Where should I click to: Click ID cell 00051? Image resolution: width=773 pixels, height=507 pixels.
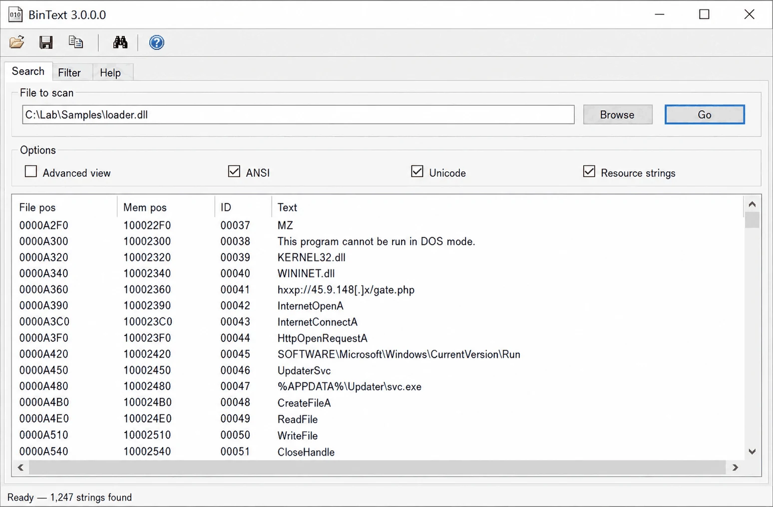[235, 452]
